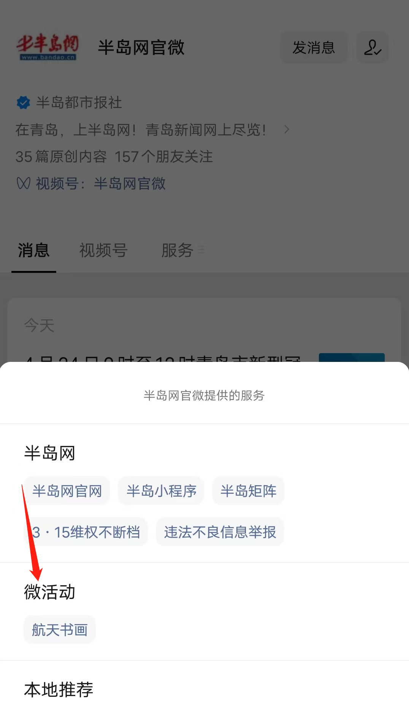409x704 pixels.
Task: Tap 违法不良信息举报 chip
Action: coord(220,532)
